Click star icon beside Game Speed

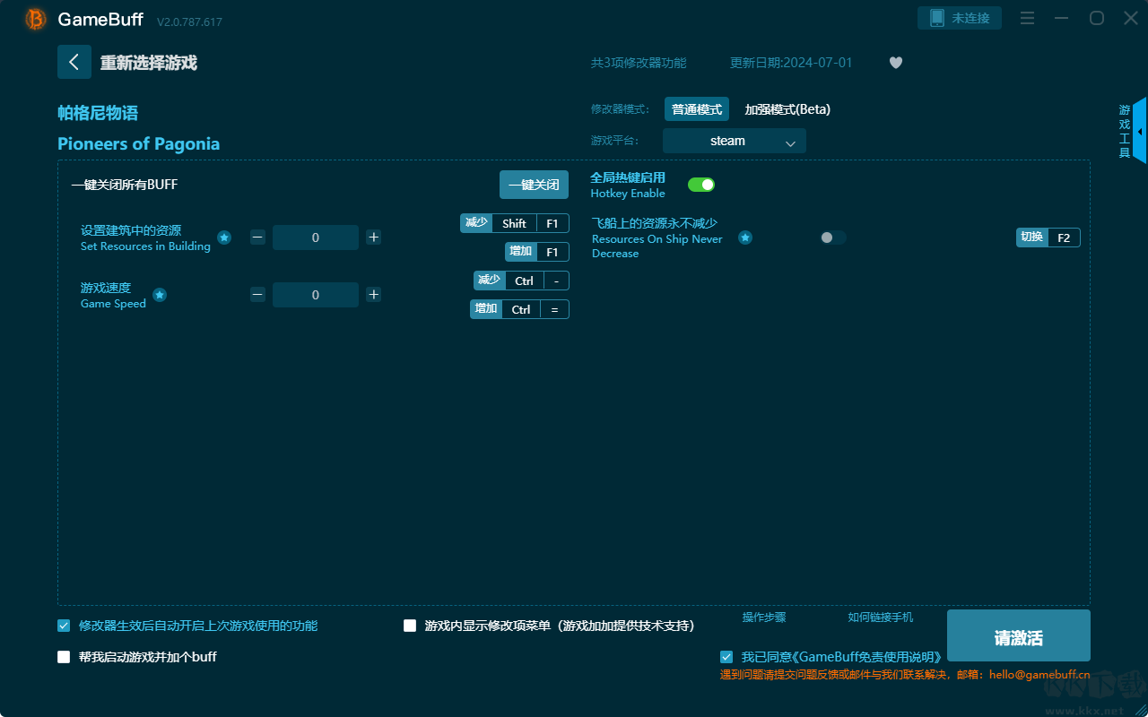click(160, 295)
